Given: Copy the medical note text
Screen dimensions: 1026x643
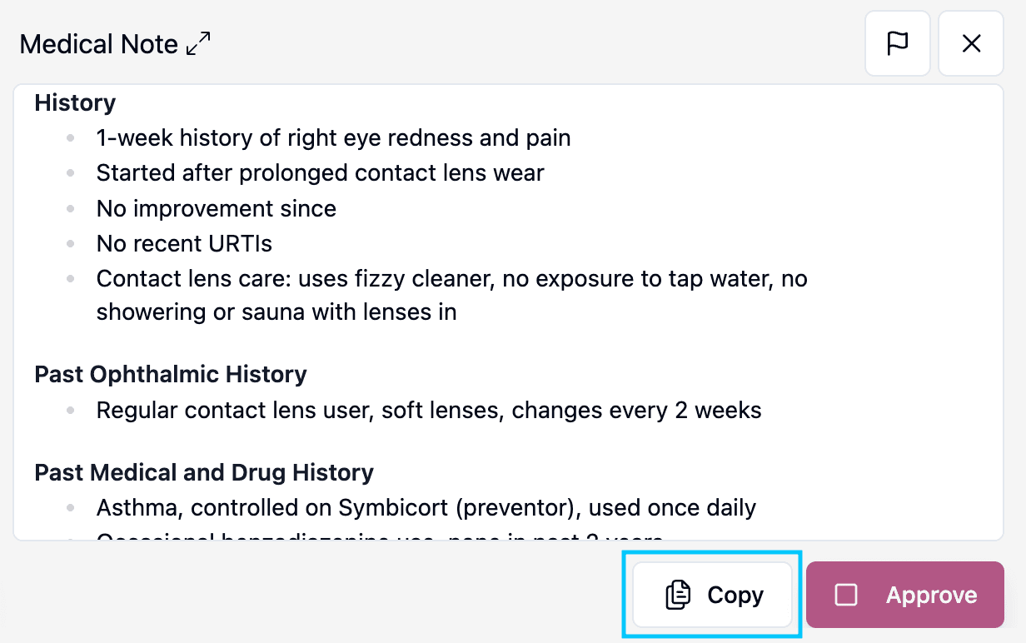Looking at the screenshot, I should click(712, 595).
